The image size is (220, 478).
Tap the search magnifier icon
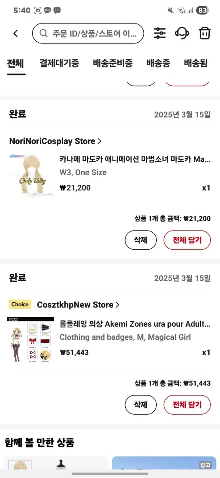click(44, 33)
